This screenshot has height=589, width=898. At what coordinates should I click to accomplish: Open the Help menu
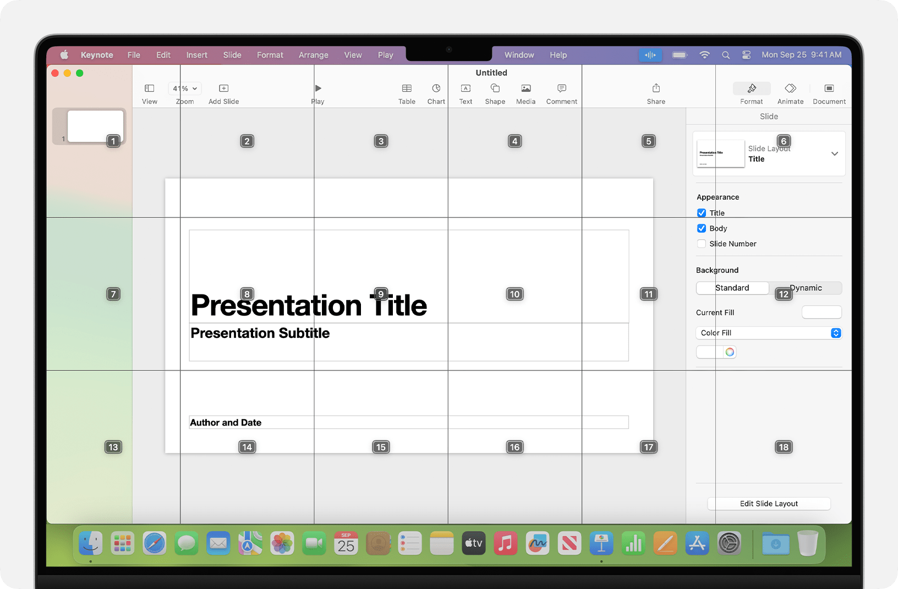point(558,55)
